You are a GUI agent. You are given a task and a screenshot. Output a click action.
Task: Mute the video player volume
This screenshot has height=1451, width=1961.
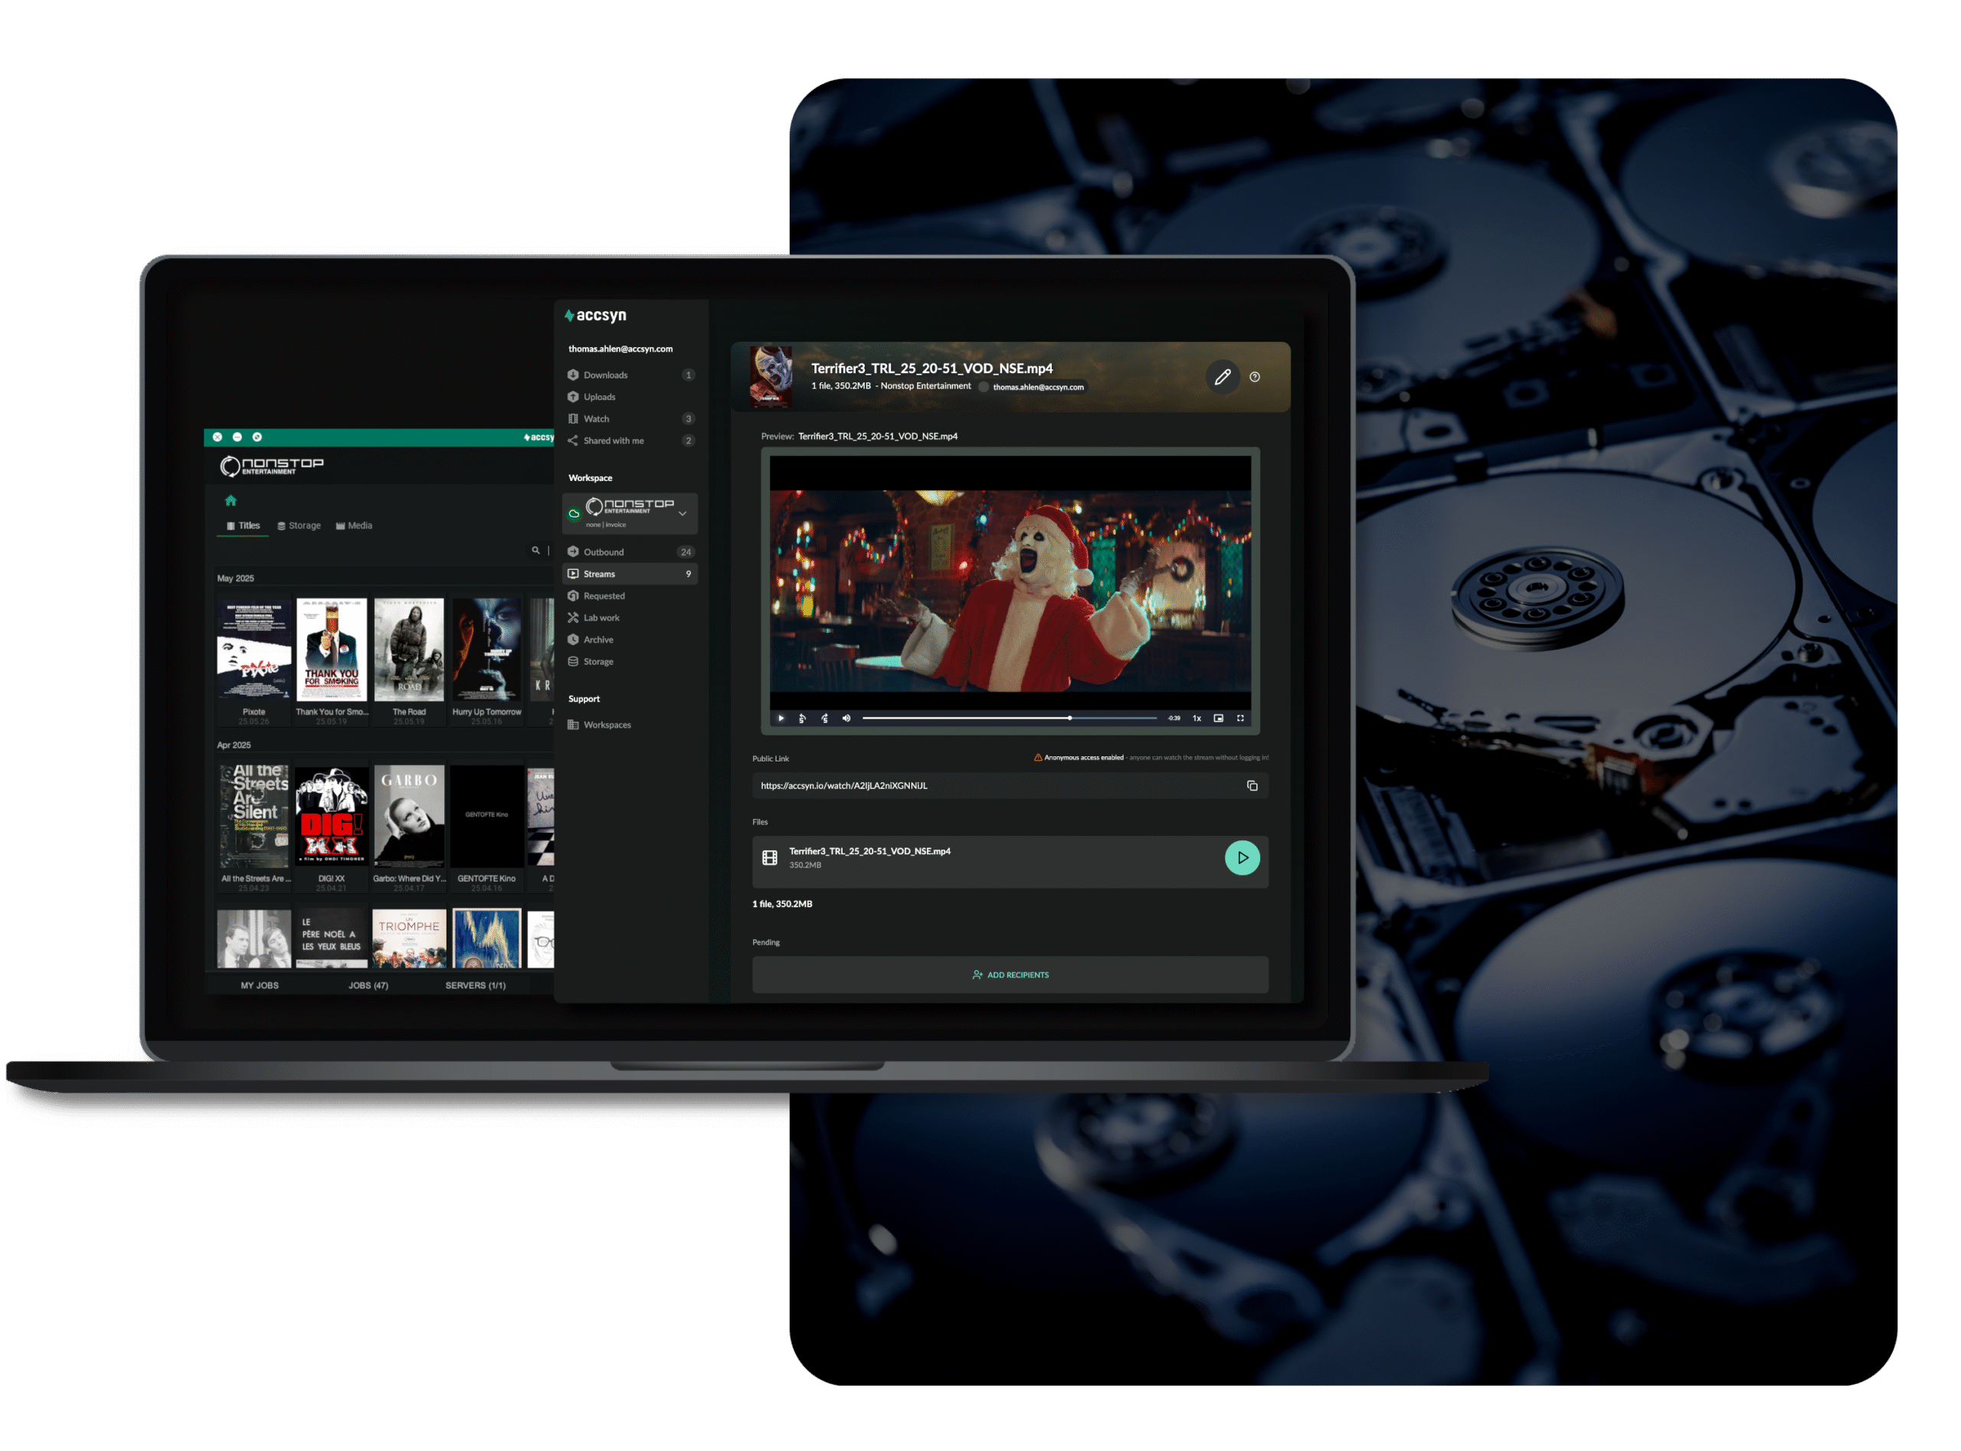click(x=846, y=719)
